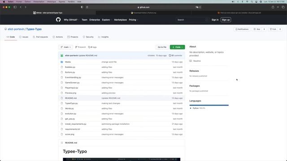Open the TypeeTypo.py file
This screenshot has width=287, height=161.
tap(71, 103)
